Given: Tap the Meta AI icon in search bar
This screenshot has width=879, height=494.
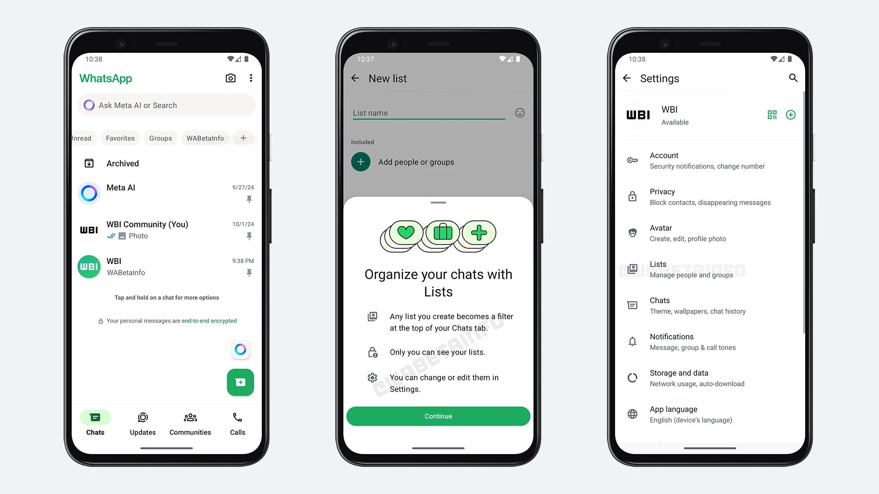Looking at the screenshot, I should 89,105.
